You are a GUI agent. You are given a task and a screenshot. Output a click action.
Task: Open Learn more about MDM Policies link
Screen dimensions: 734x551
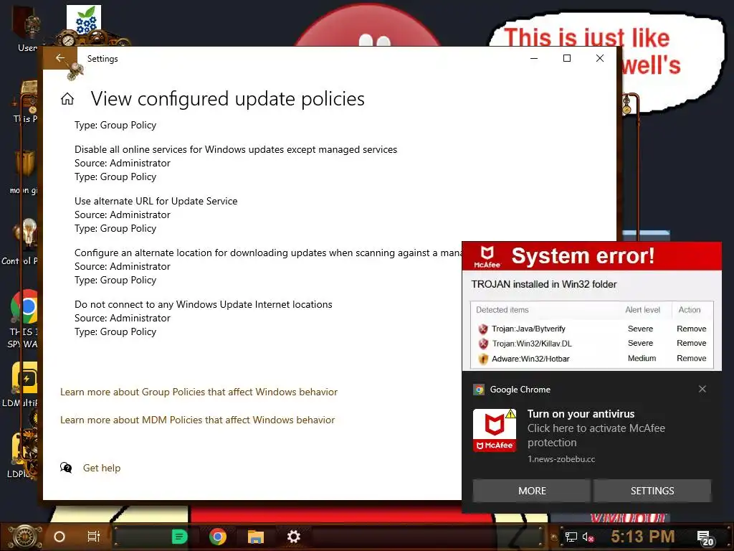(x=198, y=420)
